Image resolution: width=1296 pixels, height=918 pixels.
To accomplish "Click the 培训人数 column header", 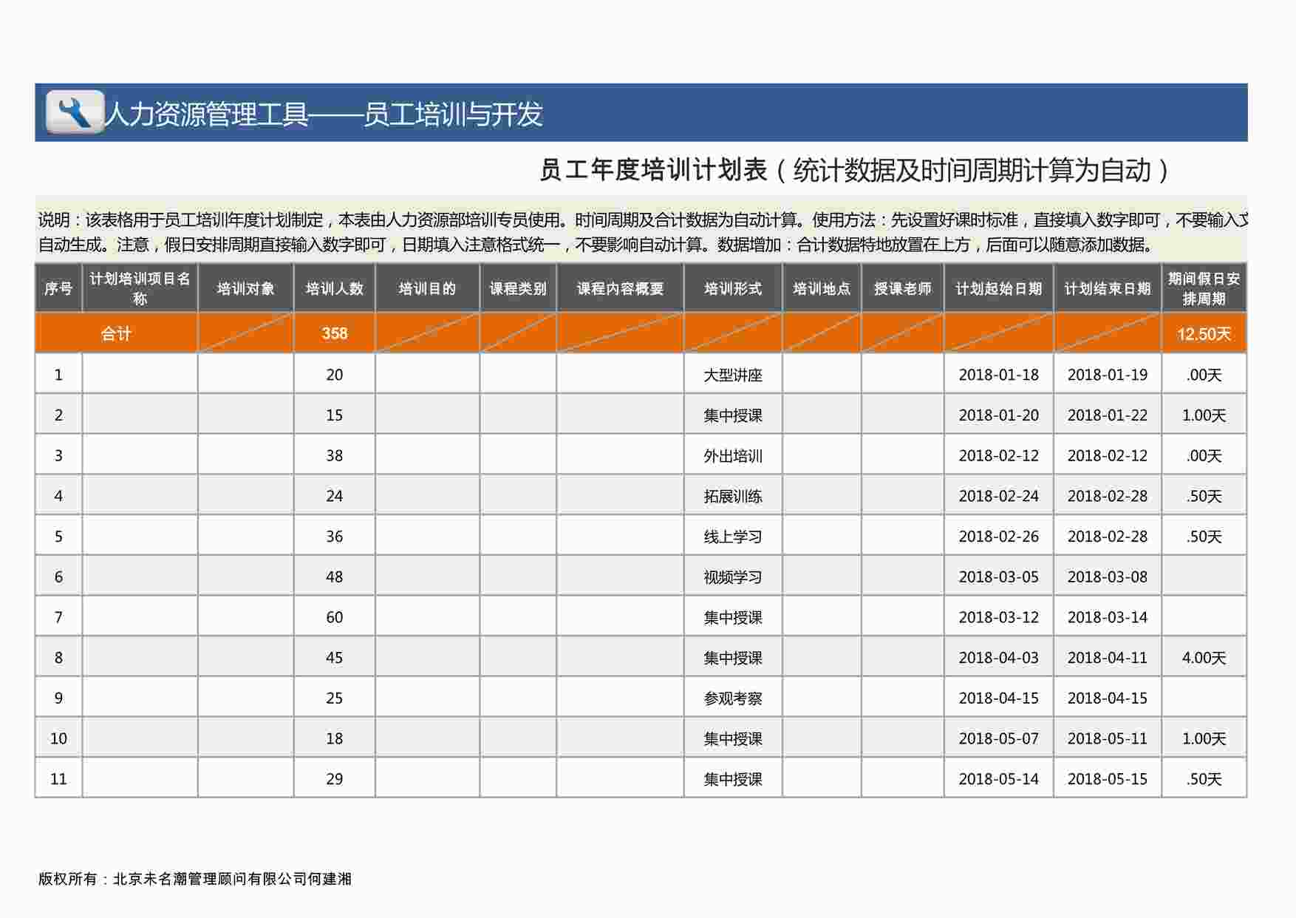I will tap(334, 288).
